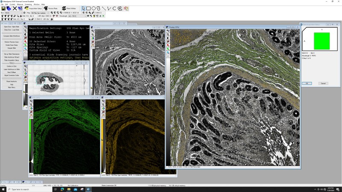Image resolution: width=342 pixels, height=192 pixels.
Task: Click the taskbar search box
Action: (x=29, y=189)
